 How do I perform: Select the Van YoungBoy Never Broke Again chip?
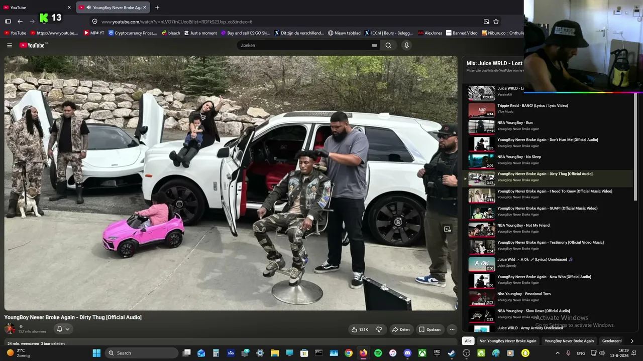pos(508,341)
